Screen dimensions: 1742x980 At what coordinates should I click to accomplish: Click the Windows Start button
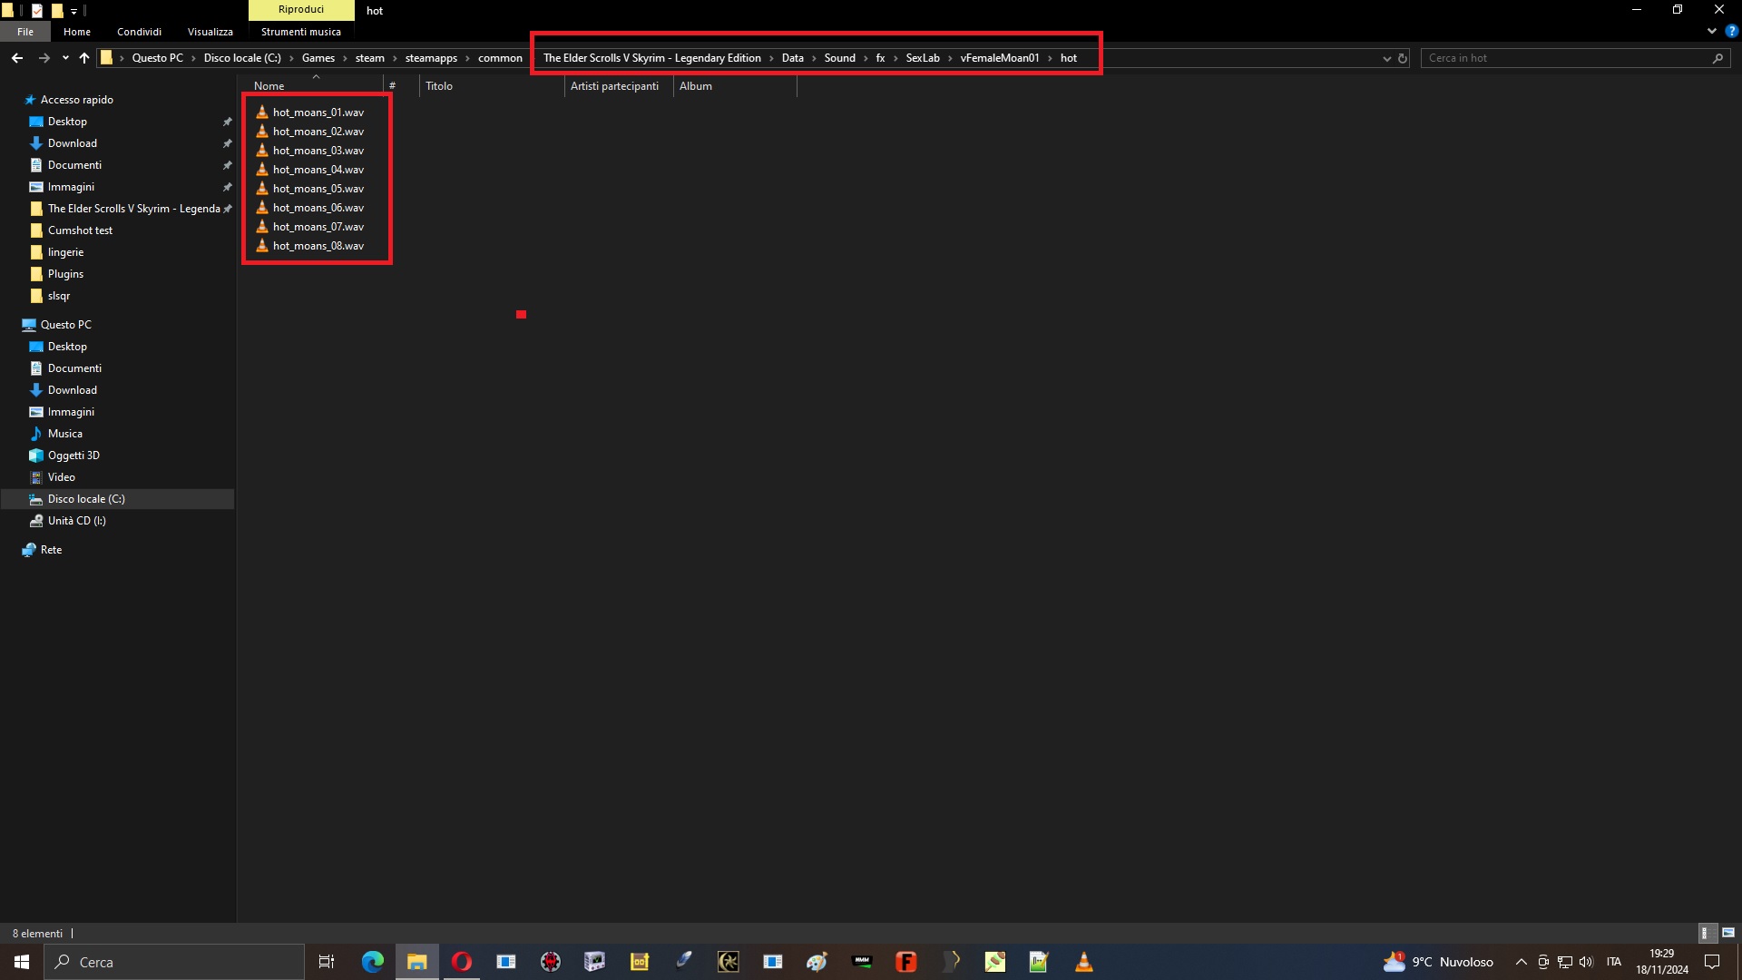tap(22, 962)
